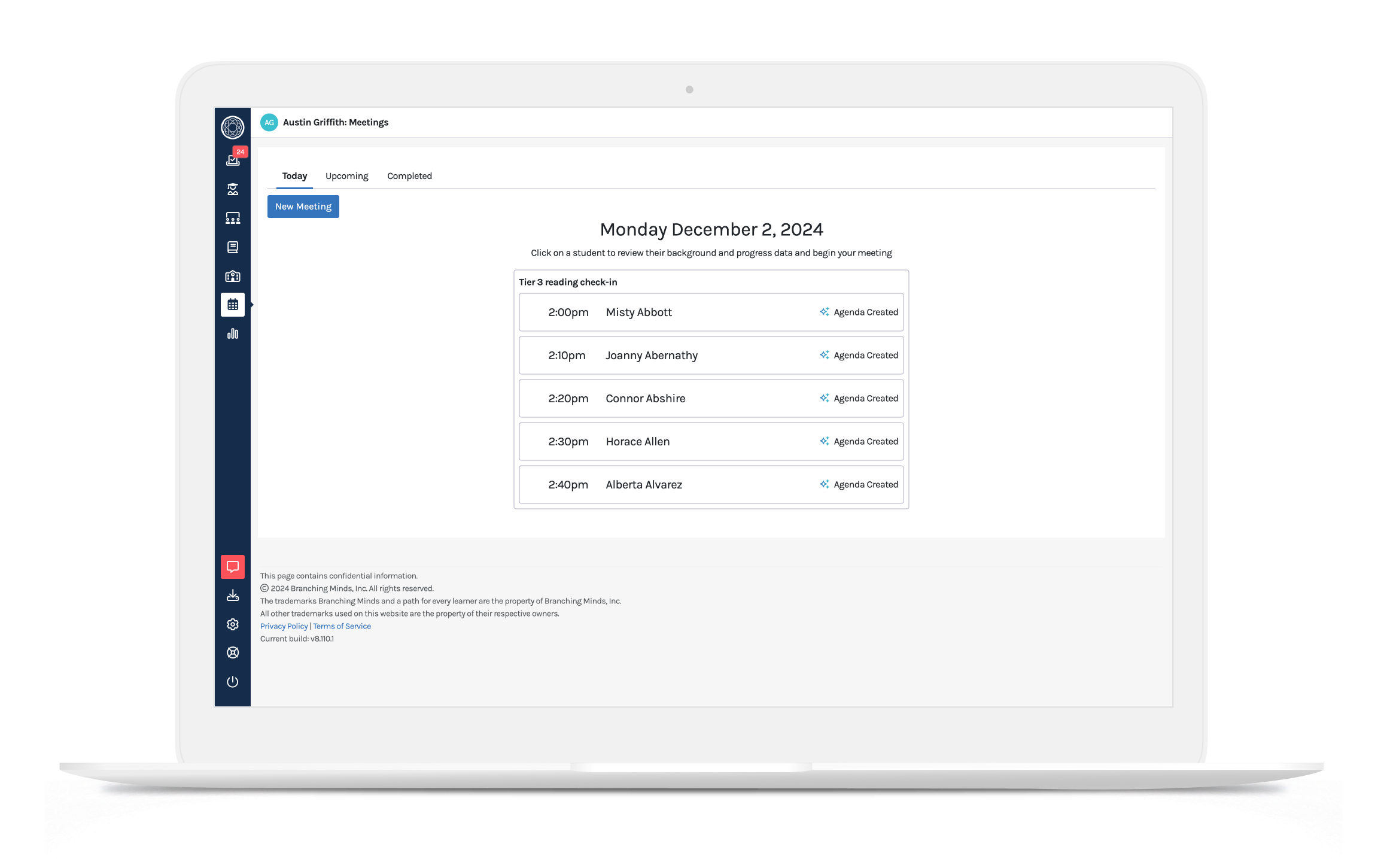Click the sparkle icon in Alberta Alvarez row
Viewport: 1387px width, 859px height.
(825, 484)
